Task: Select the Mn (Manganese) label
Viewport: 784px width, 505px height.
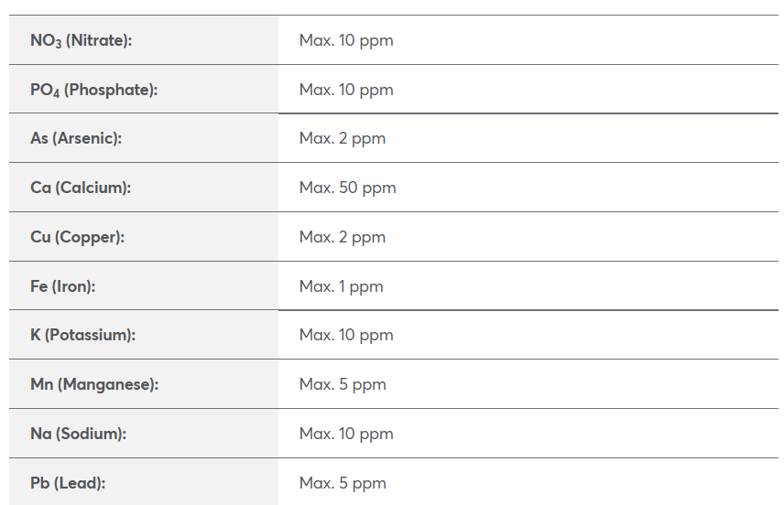Action: click(x=94, y=384)
